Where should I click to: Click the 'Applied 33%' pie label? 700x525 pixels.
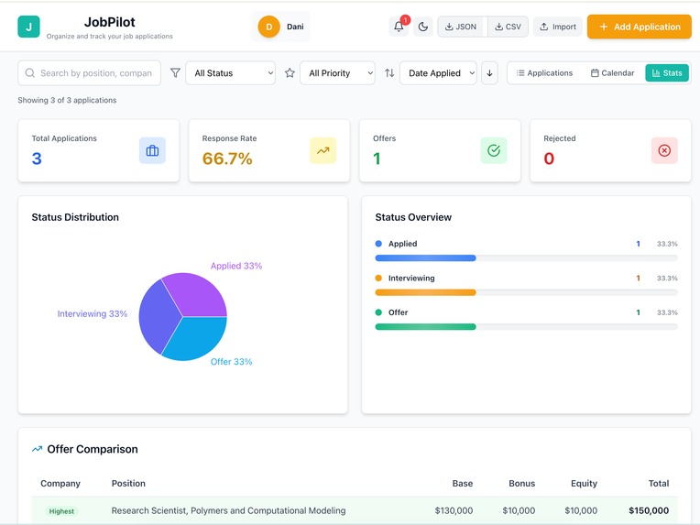coord(236,266)
